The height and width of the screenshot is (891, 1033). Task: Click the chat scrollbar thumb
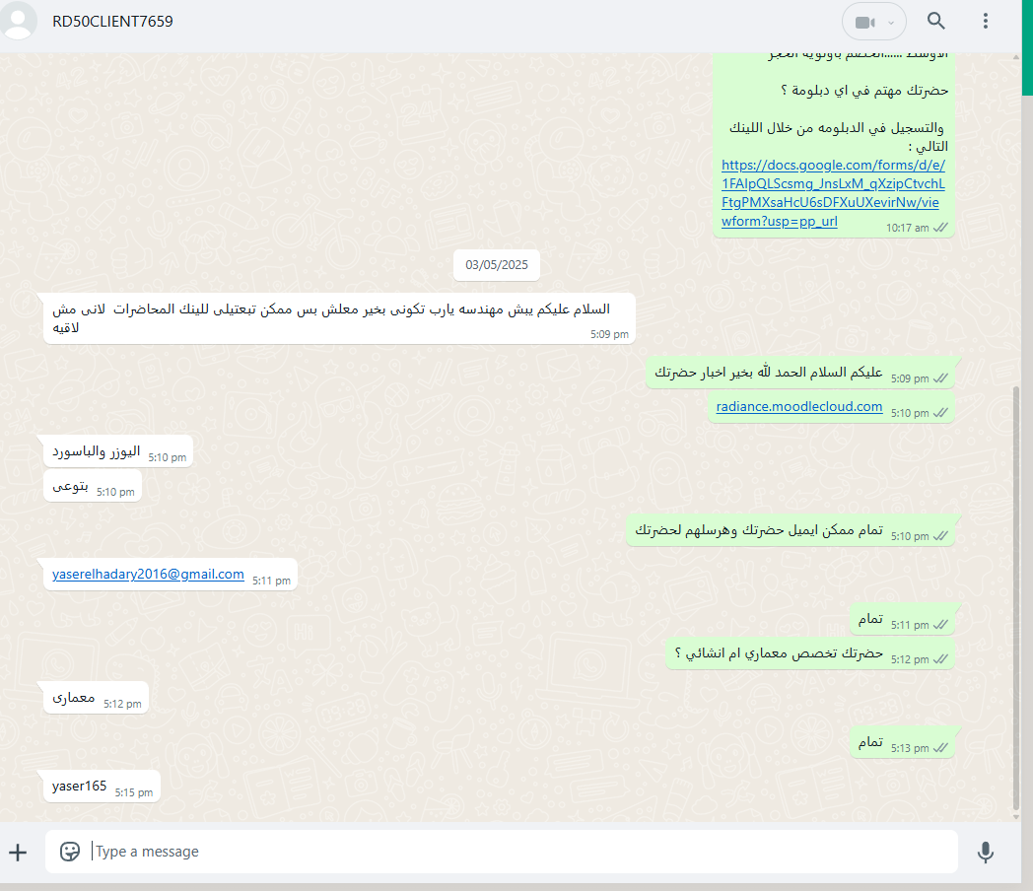tap(1016, 598)
